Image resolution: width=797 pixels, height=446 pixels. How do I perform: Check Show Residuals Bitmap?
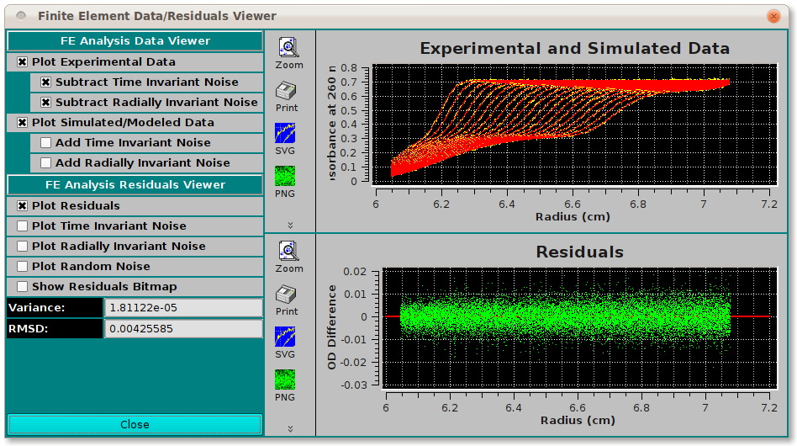[22, 287]
